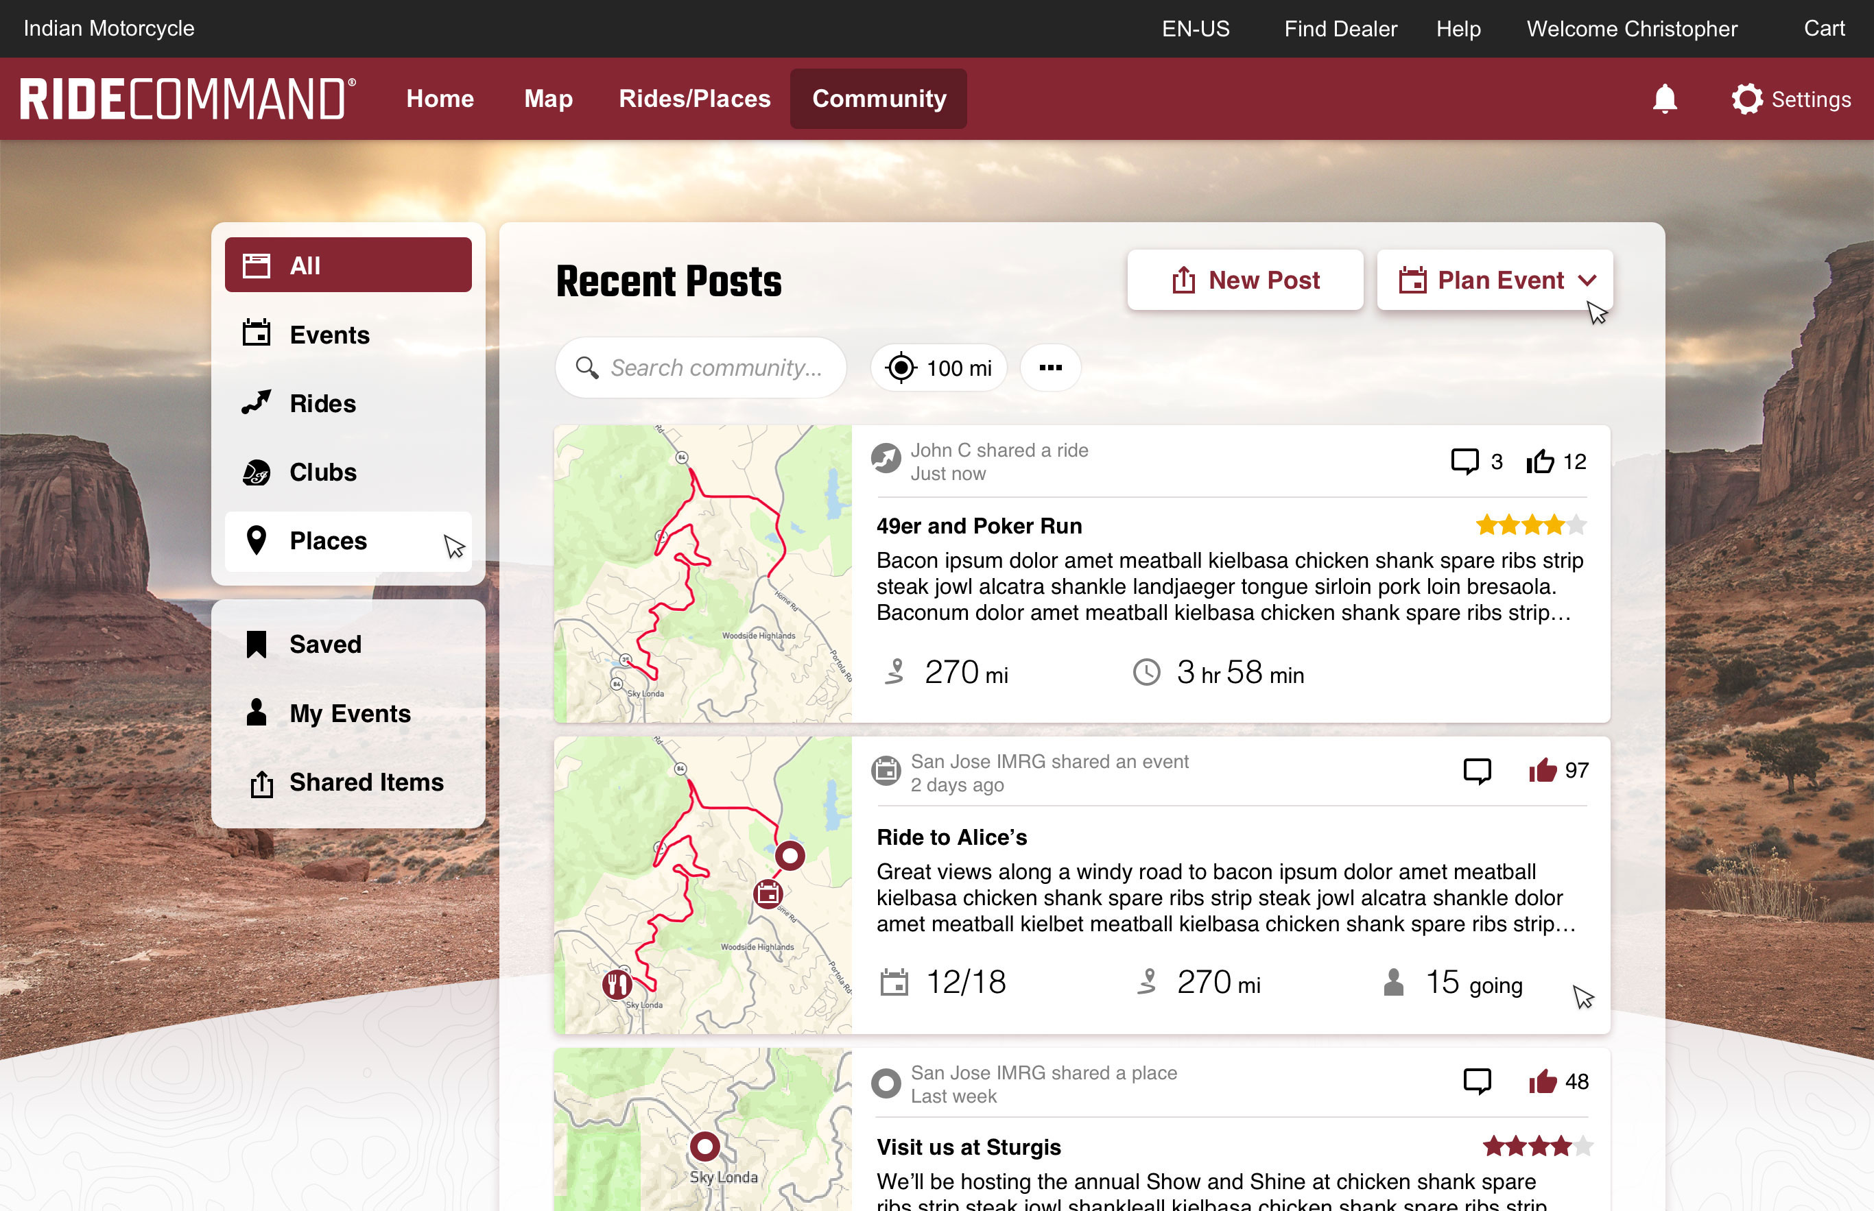Open comments on Visit us at Sturgis
The height and width of the screenshot is (1211, 1874).
click(1477, 1081)
